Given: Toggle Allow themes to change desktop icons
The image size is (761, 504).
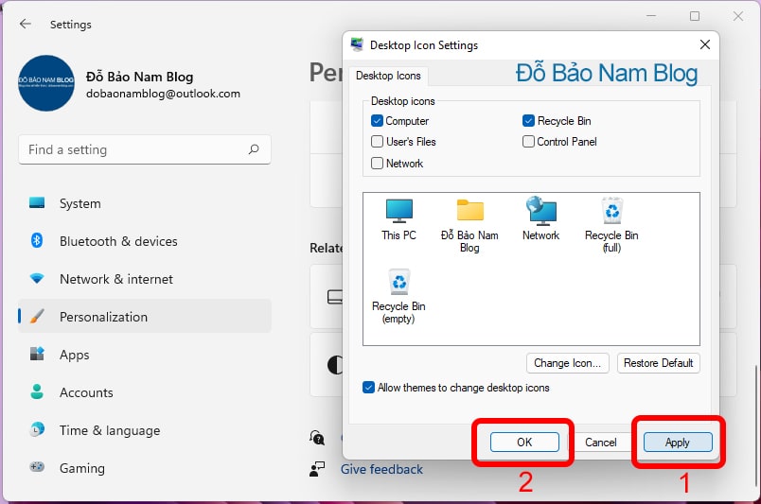Looking at the screenshot, I should (x=368, y=387).
